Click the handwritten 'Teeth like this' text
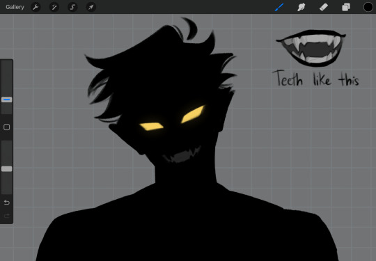This screenshot has width=376, height=261. click(x=315, y=79)
